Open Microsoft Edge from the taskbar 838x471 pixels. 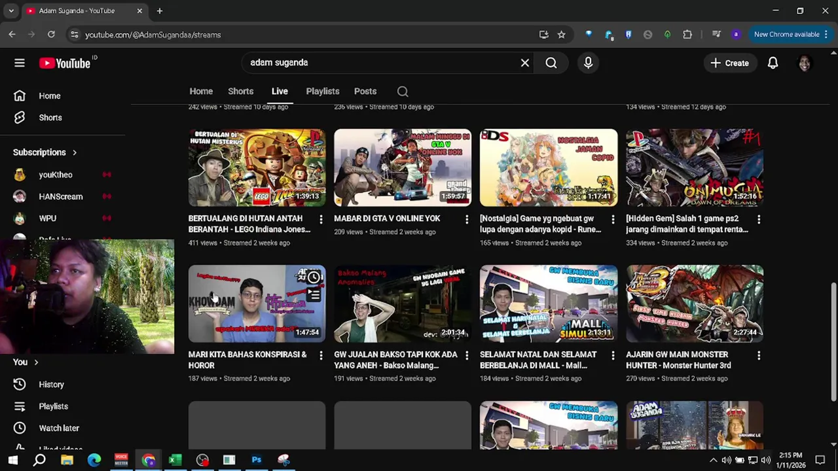tap(94, 460)
